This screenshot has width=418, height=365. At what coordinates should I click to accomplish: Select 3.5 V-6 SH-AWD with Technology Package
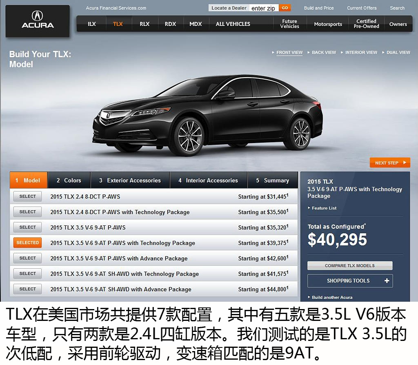click(27, 274)
